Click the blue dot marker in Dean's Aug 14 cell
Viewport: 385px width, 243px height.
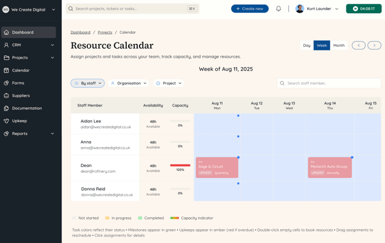pos(352,157)
